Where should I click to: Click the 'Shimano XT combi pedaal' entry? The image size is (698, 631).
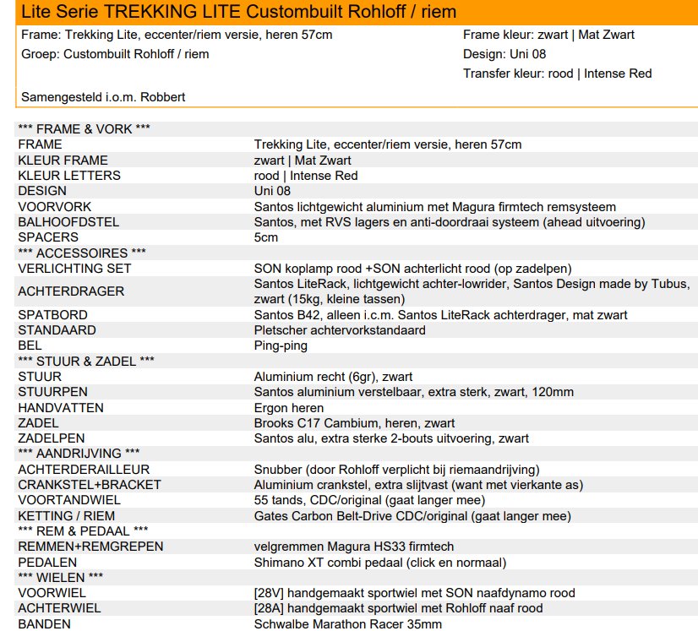(379, 563)
